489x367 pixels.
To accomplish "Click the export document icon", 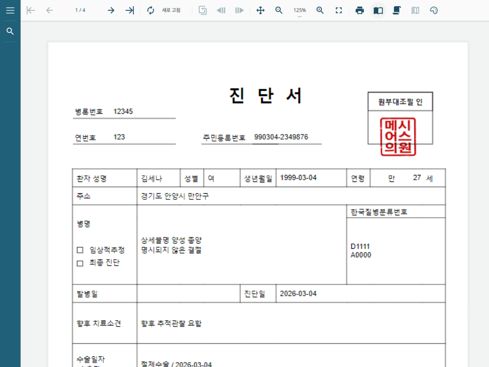I will click(x=203, y=10).
